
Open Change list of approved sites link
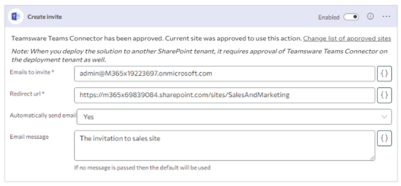pyautogui.click(x=347, y=38)
